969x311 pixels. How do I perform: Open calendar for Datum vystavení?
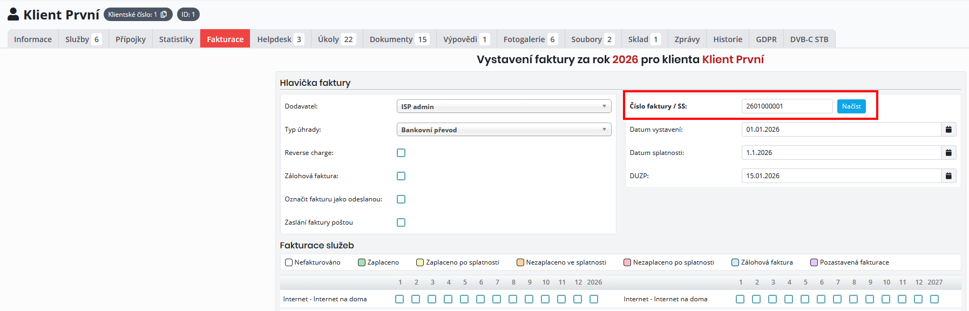pyautogui.click(x=948, y=130)
